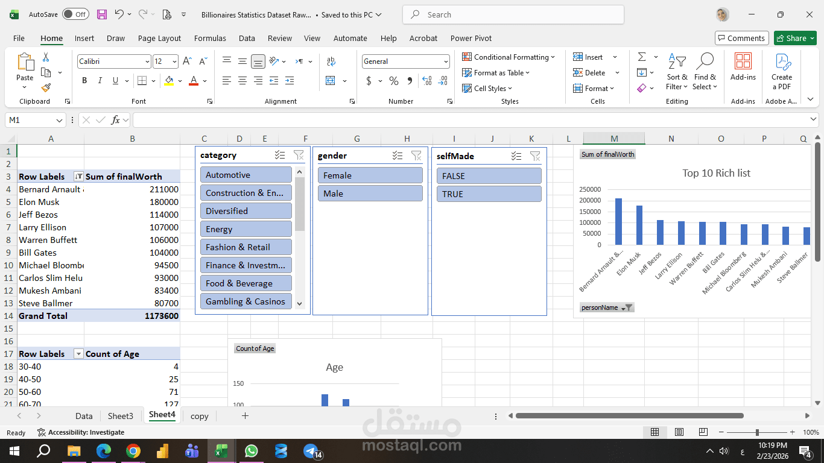Open the Power Pivot tab
This screenshot has height=463, width=824.
click(471, 38)
